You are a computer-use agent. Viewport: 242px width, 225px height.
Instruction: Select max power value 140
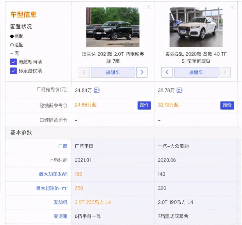click(x=162, y=174)
